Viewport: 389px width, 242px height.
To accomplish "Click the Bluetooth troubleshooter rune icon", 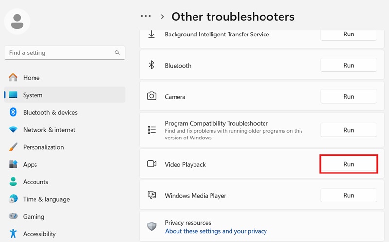I will pos(151,65).
